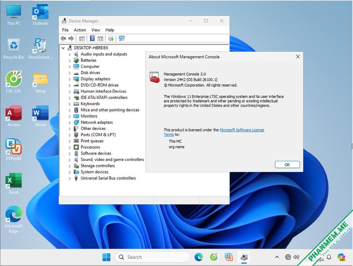The height and width of the screenshot is (266, 353).
Task: Click the Show/Hide console tree toolbar icon
Action: pos(82,38)
